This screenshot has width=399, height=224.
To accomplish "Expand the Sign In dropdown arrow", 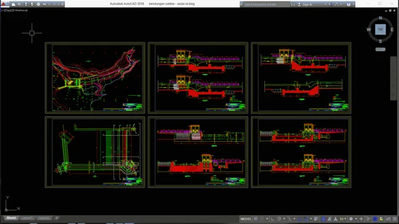I will tap(325, 4).
